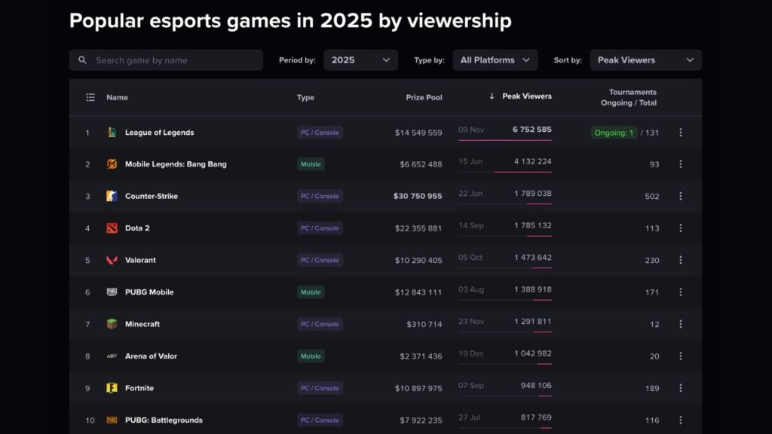Open the All Platforms type dropdown

(495, 60)
